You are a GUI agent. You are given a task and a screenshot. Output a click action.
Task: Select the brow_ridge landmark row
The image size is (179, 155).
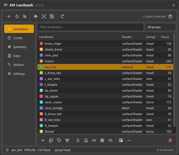click(105, 44)
